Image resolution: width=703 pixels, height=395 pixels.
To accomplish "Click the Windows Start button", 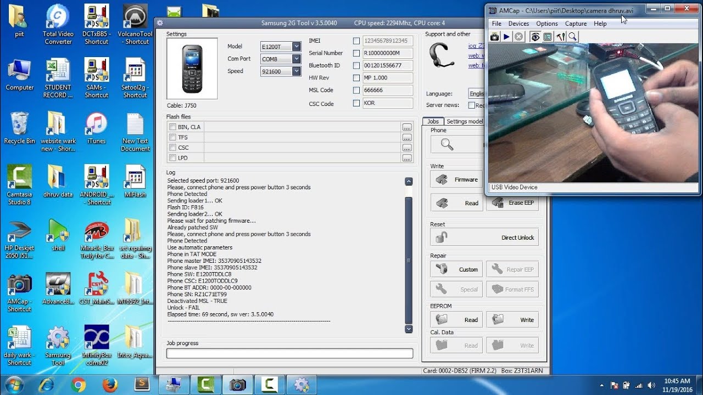I will 15,385.
